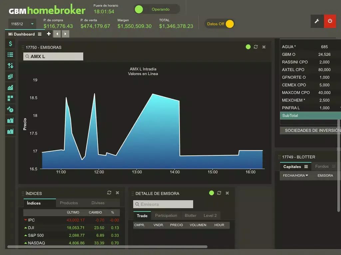Sort by FECHA/HORA column arrow

(x=307, y=175)
